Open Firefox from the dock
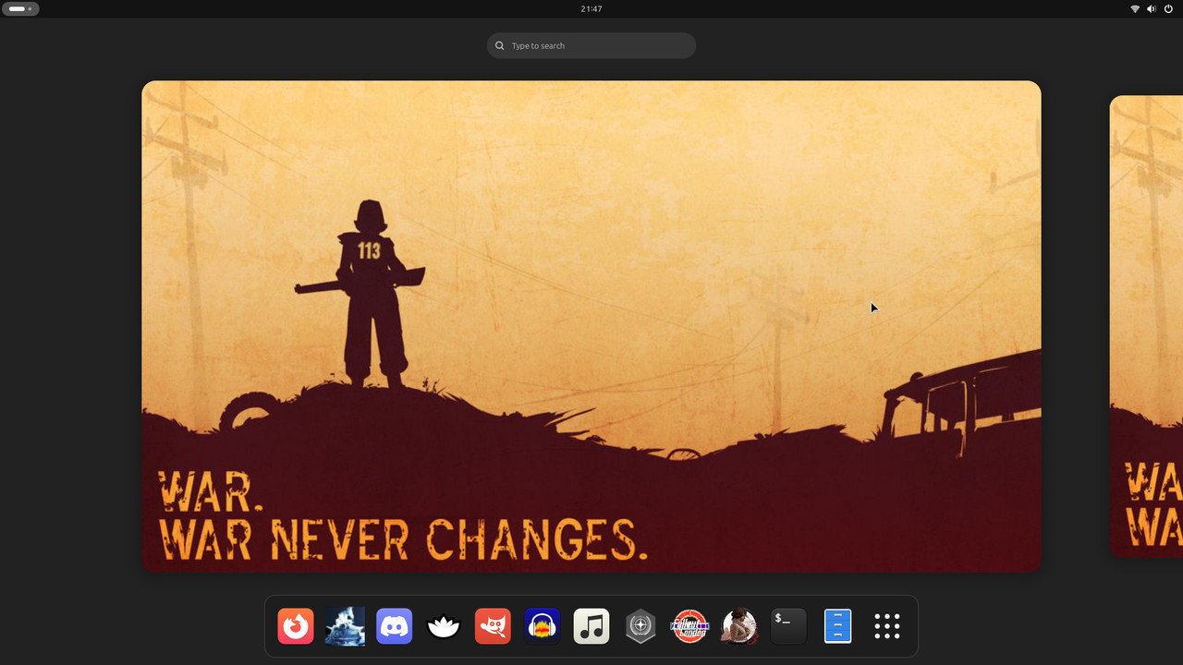 [x=296, y=626]
